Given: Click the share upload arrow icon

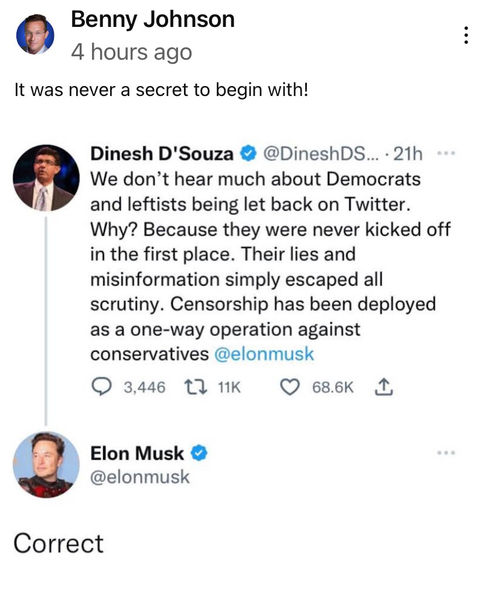Looking at the screenshot, I should [381, 387].
